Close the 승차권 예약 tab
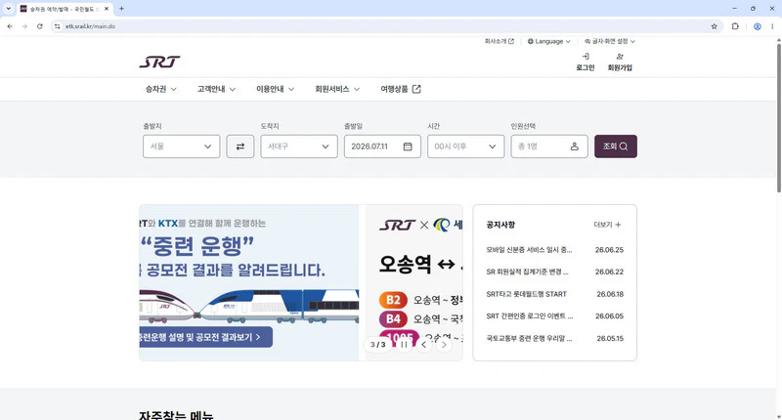This screenshot has height=420, width=782. pos(107,9)
